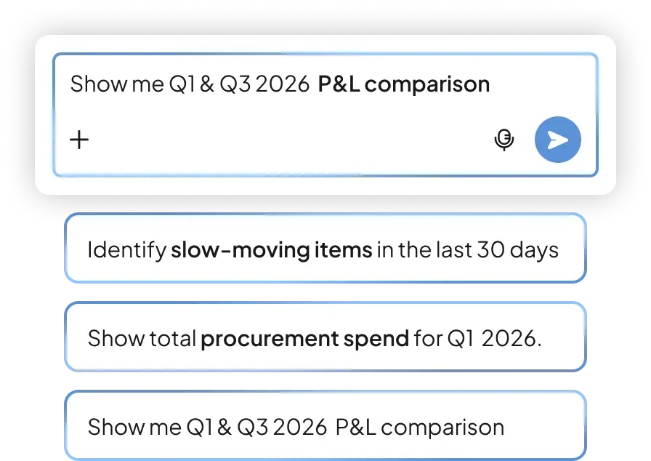Viewport: 651px width, 461px height.
Task: Click "for Q1 2026." in the procurement suggestion
Action: [x=477, y=339]
